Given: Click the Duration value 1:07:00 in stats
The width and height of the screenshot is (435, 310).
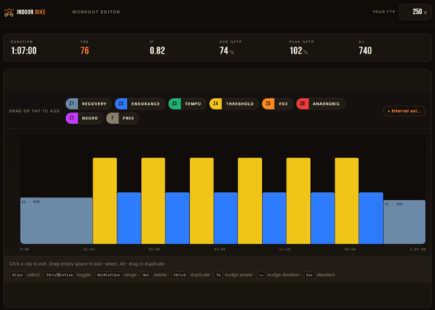Looking at the screenshot, I should point(24,51).
